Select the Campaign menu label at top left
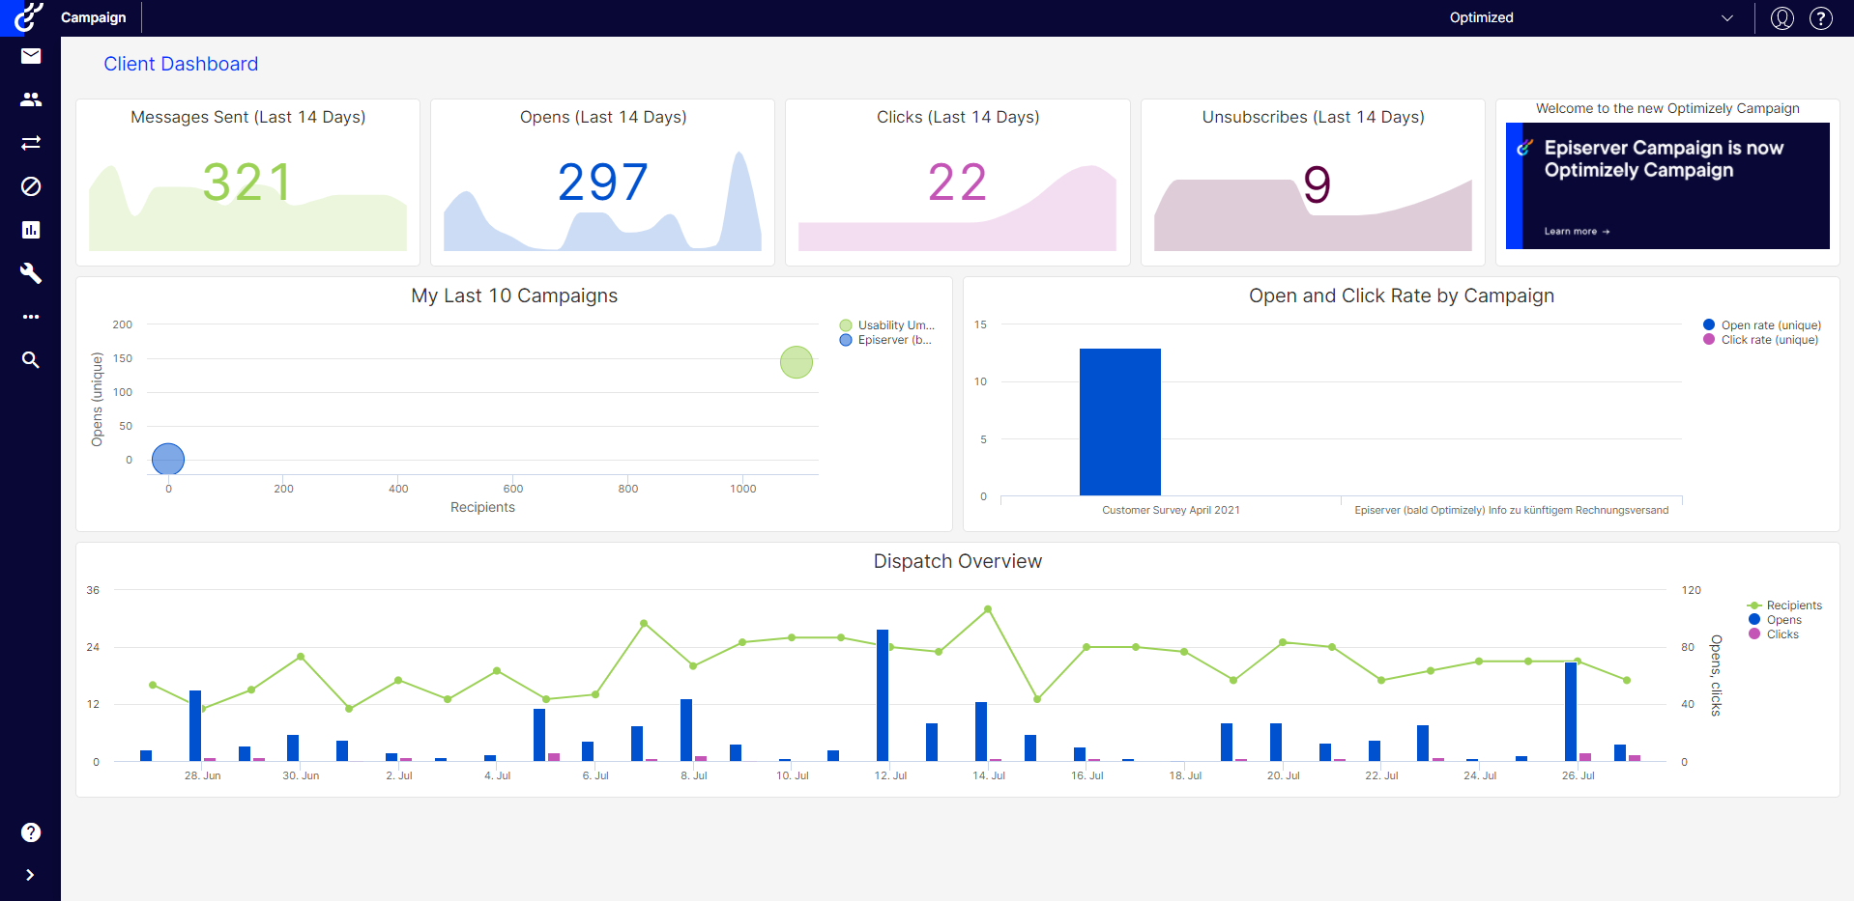 tap(93, 17)
